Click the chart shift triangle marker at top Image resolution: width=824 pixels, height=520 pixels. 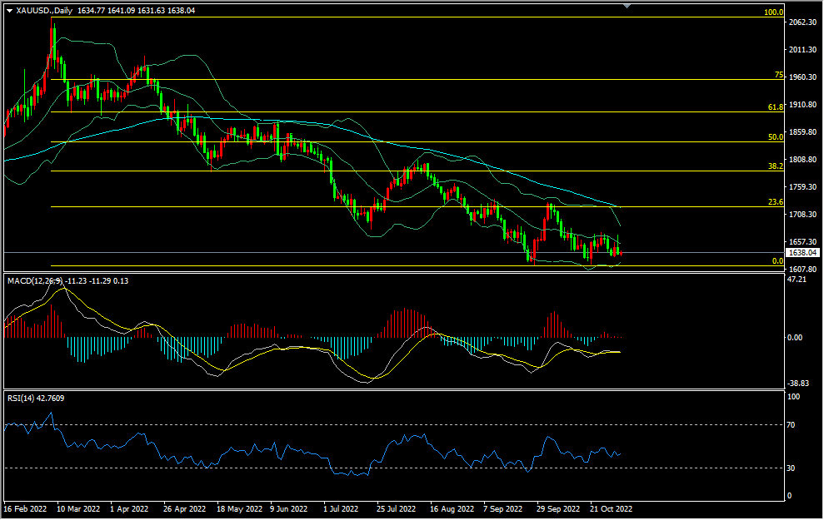[627, 5]
